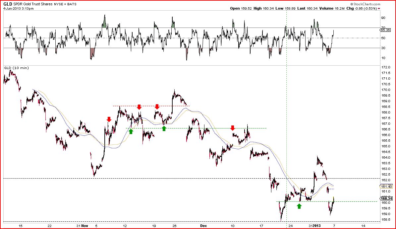
Task: Click the 161.40 moving average price tag
Action: [386, 187]
